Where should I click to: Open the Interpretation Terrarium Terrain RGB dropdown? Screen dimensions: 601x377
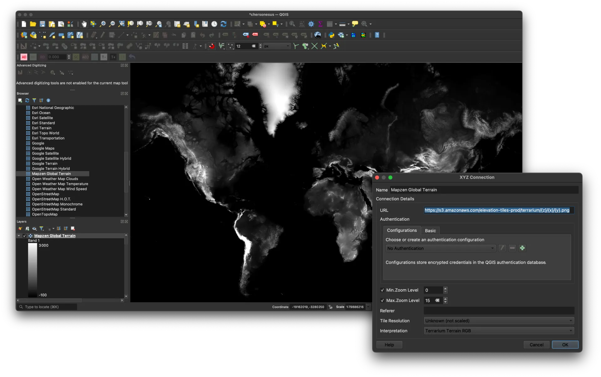click(x=499, y=331)
